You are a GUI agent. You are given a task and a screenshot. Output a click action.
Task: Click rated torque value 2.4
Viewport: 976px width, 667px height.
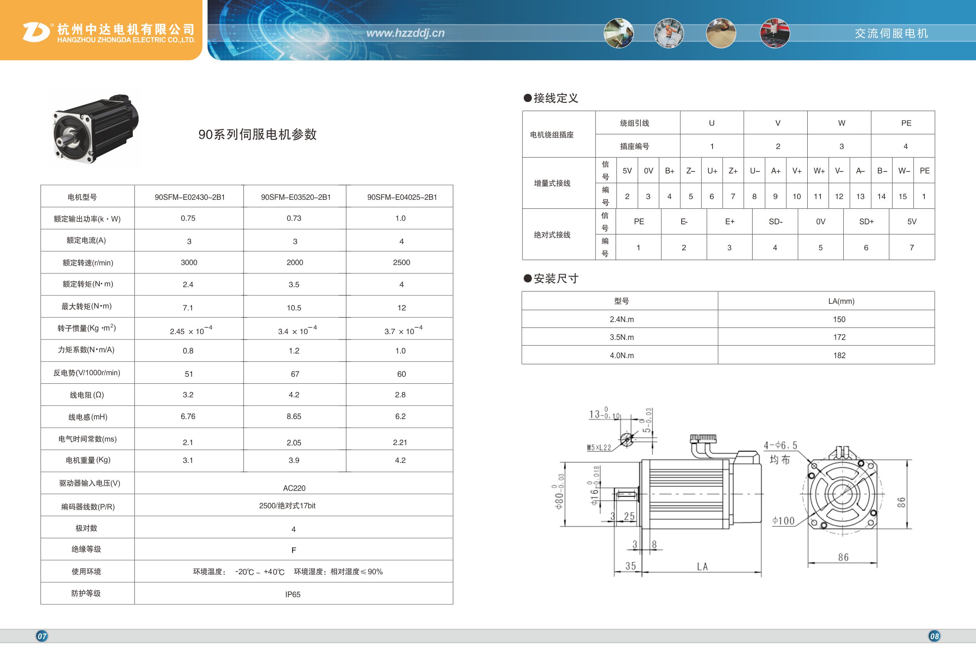[x=188, y=284]
